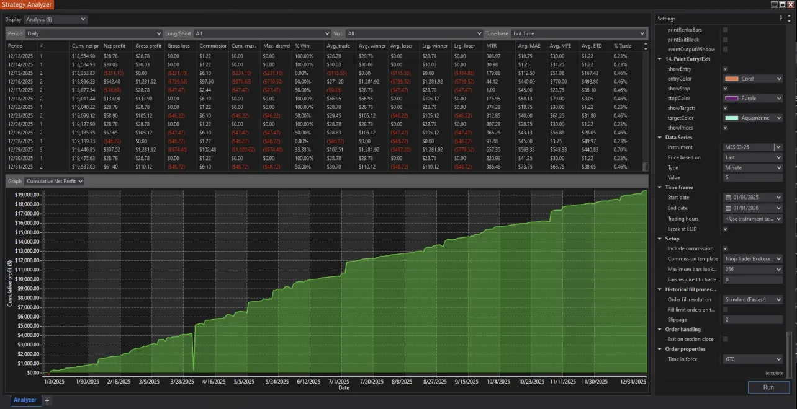Screen dimensions: 797x409
Task: Click the Settings scroll-up arrow icon
Action: (790, 16)
